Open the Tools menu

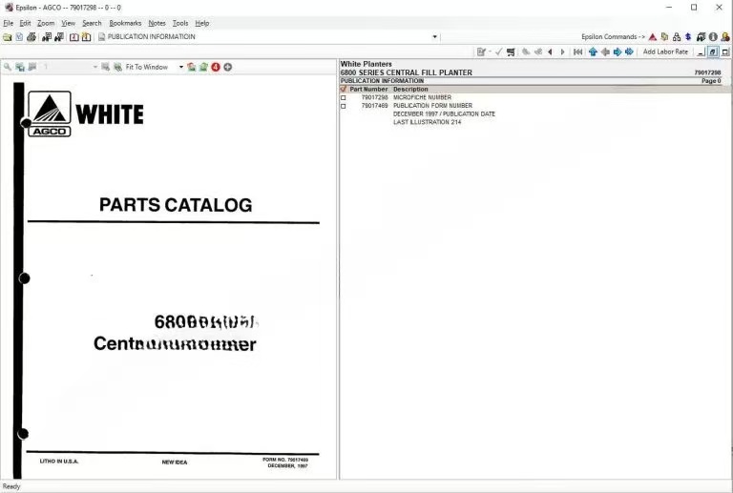[x=180, y=23]
